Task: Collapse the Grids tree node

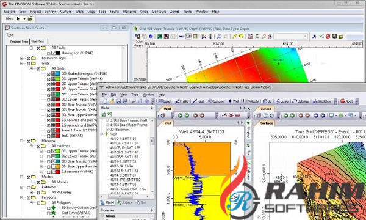Action: click(21, 64)
